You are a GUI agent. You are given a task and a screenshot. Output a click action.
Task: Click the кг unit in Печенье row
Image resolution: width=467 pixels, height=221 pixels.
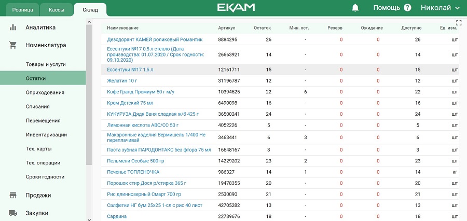[x=455, y=172]
